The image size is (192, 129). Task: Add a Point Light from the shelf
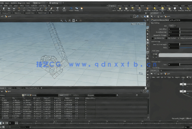point(120,9)
